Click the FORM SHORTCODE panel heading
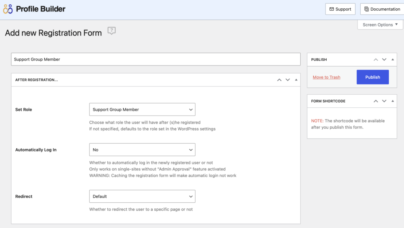 pos(328,101)
